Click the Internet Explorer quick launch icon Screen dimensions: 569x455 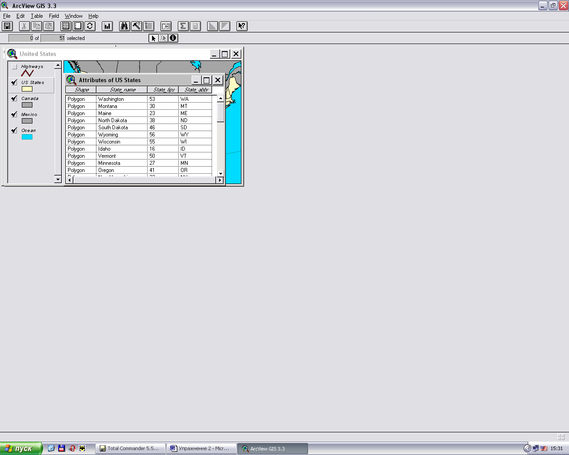[51, 448]
